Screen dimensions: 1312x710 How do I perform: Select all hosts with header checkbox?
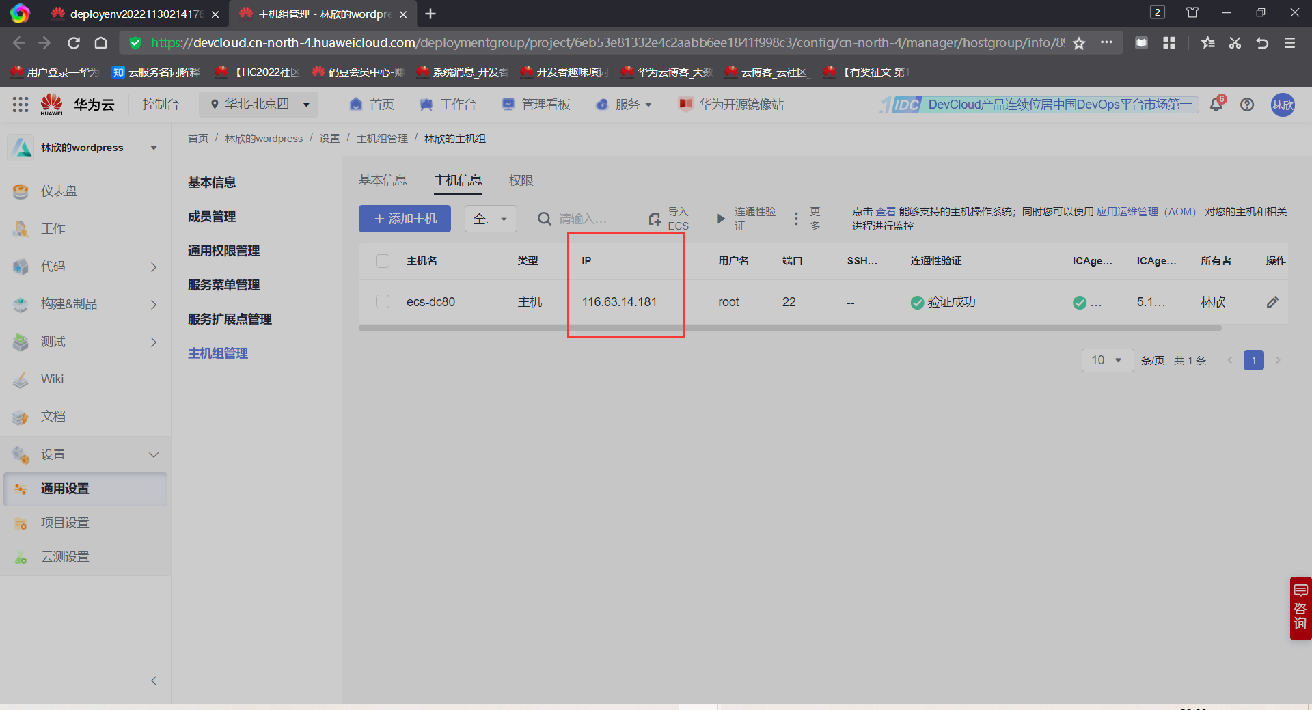point(383,261)
